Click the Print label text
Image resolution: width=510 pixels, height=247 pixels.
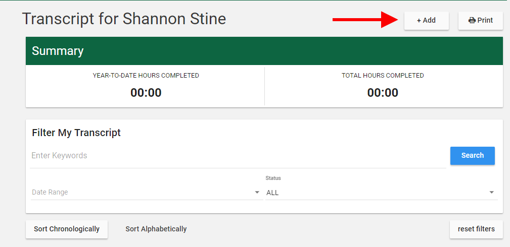point(485,21)
